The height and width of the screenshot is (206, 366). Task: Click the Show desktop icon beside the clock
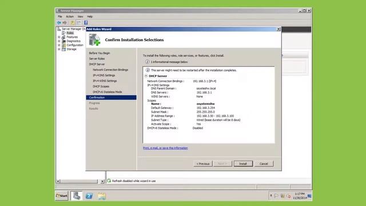pos(309,196)
